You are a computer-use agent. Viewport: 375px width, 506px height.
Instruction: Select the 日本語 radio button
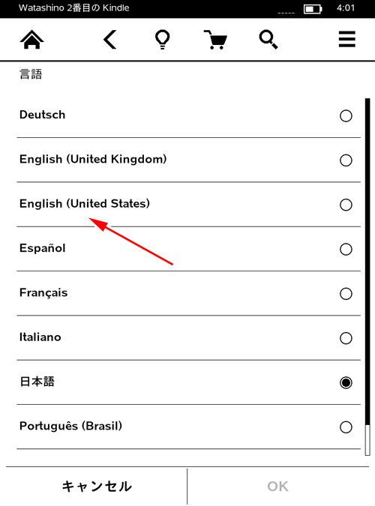tap(346, 383)
